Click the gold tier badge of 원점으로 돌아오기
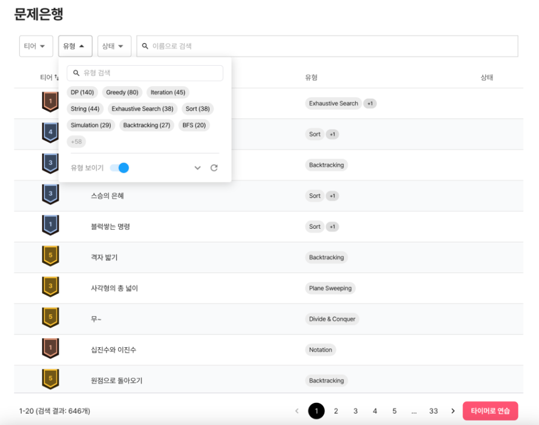The height and width of the screenshot is (425, 539). coord(50,379)
